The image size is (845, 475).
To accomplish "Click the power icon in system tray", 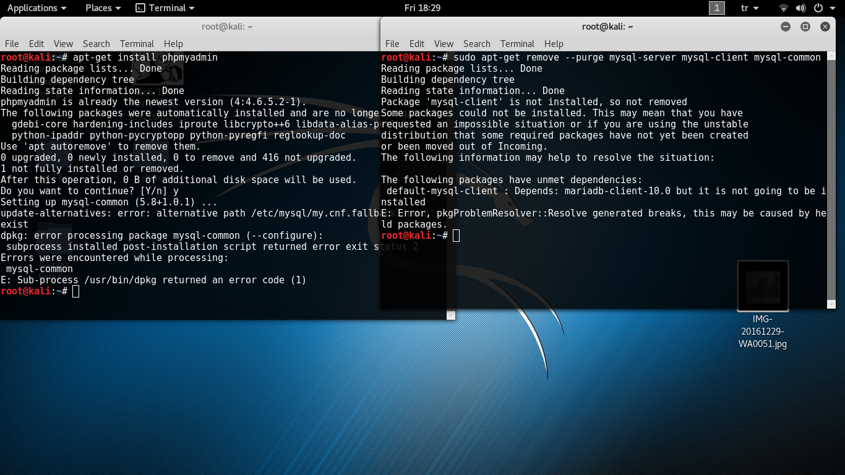I will pos(818,8).
